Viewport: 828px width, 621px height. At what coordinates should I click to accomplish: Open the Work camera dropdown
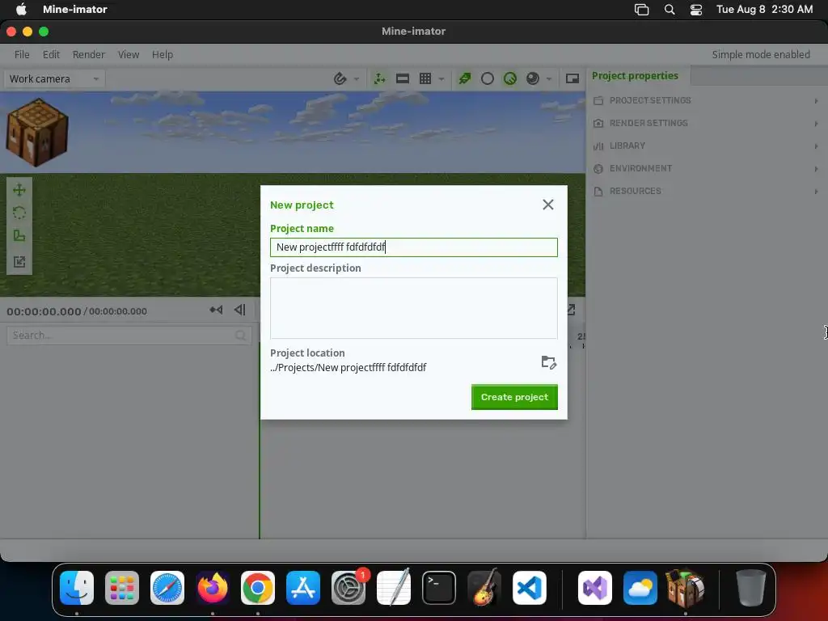(54, 78)
